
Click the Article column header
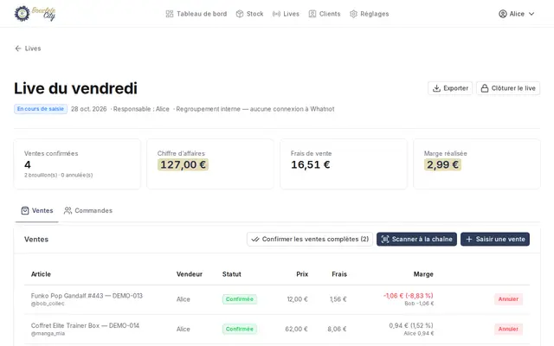(41, 274)
